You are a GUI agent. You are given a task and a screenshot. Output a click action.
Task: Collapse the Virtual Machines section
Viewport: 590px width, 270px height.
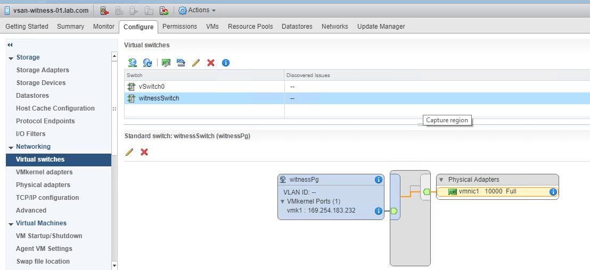[11, 224]
